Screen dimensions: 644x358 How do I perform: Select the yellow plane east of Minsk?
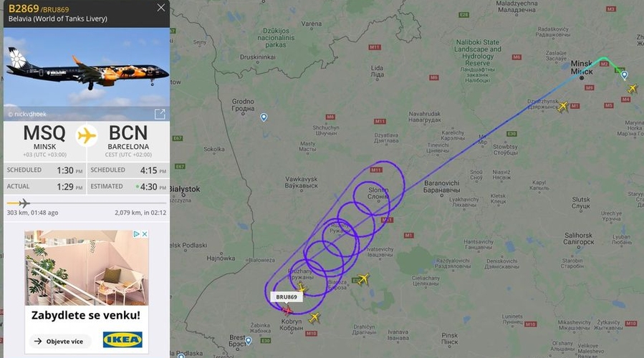pyautogui.click(x=633, y=88)
